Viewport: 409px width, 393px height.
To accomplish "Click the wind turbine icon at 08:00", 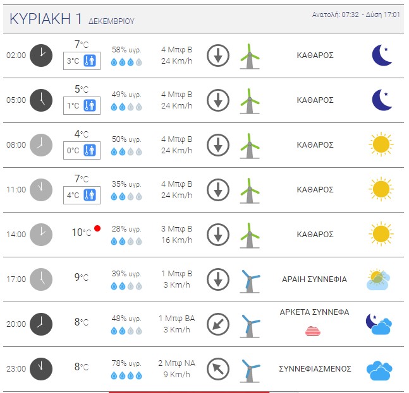I will tap(250, 145).
